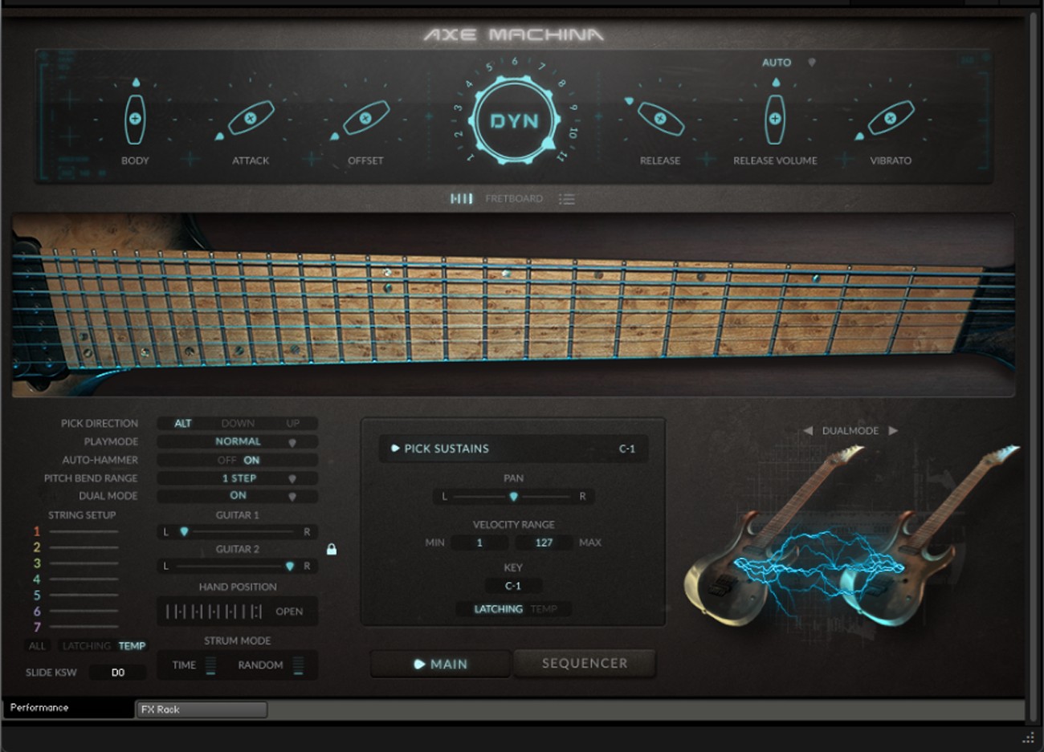Viewport: 1044px width, 752px height.
Task: Open the SEQUENCER page
Action: pyautogui.click(x=585, y=663)
